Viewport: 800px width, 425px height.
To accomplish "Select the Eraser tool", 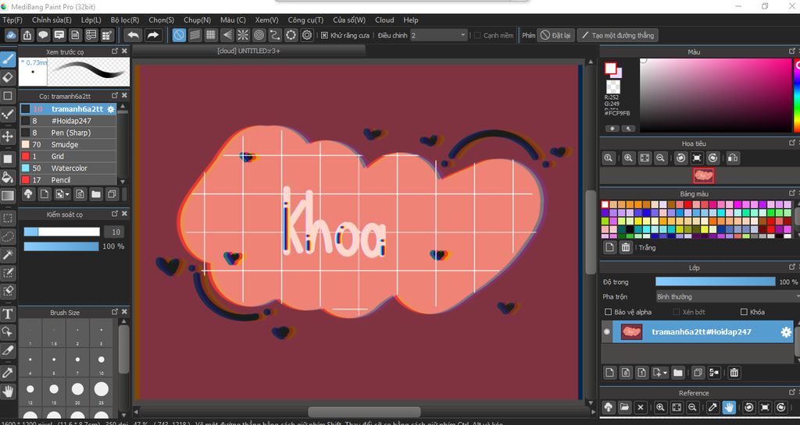I will click(8, 77).
